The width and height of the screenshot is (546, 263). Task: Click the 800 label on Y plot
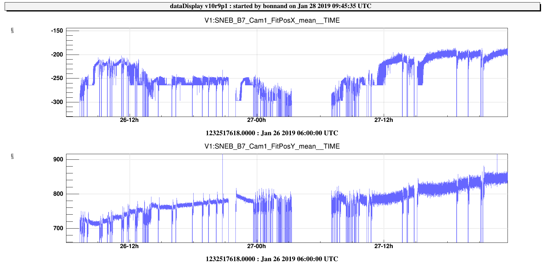click(x=58, y=194)
